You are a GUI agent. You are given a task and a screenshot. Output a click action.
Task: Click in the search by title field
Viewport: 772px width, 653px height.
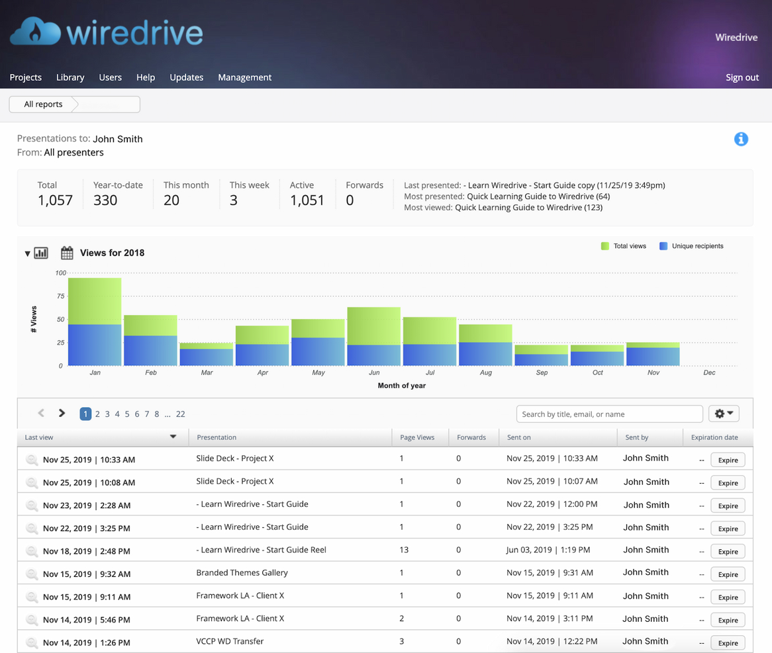coord(610,414)
